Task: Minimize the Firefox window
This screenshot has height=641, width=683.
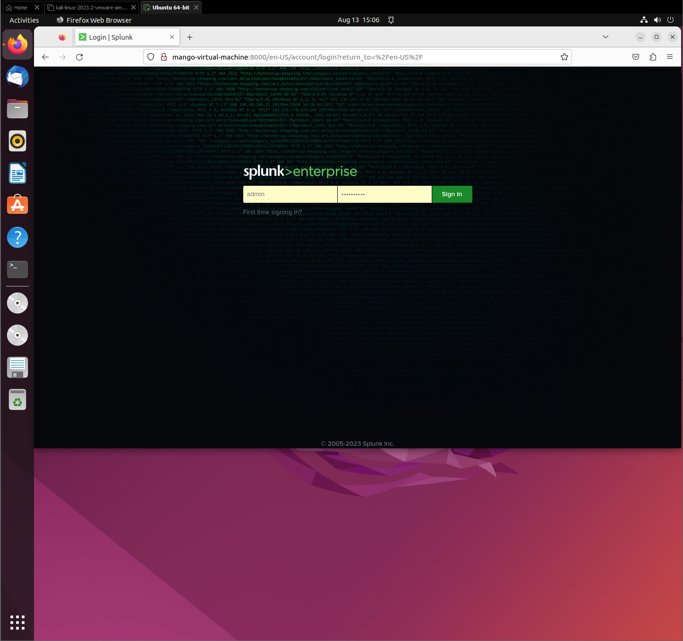Action: [640, 37]
